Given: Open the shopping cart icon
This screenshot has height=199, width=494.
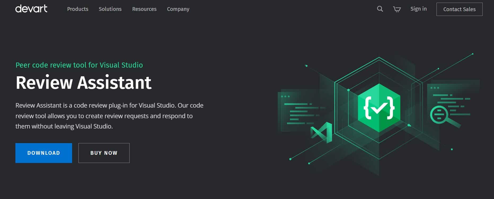Looking at the screenshot, I should click(397, 9).
